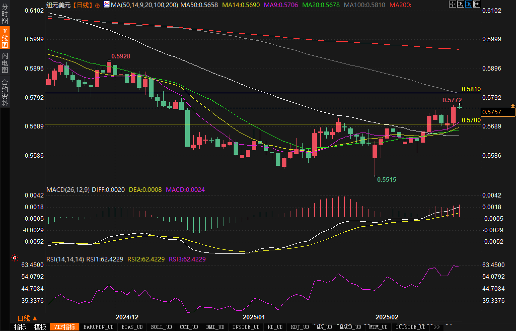This screenshot has width=516, height=331.
Task: Expand more indicators with the >> arrow
Action: tap(437, 327)
